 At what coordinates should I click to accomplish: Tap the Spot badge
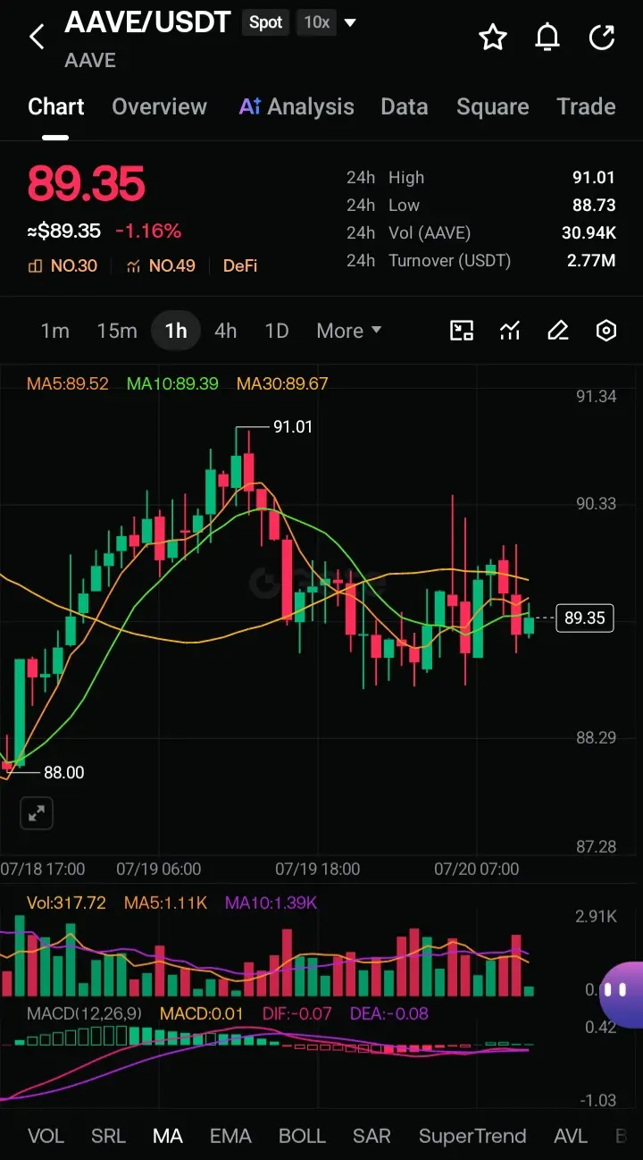[265, 22]
